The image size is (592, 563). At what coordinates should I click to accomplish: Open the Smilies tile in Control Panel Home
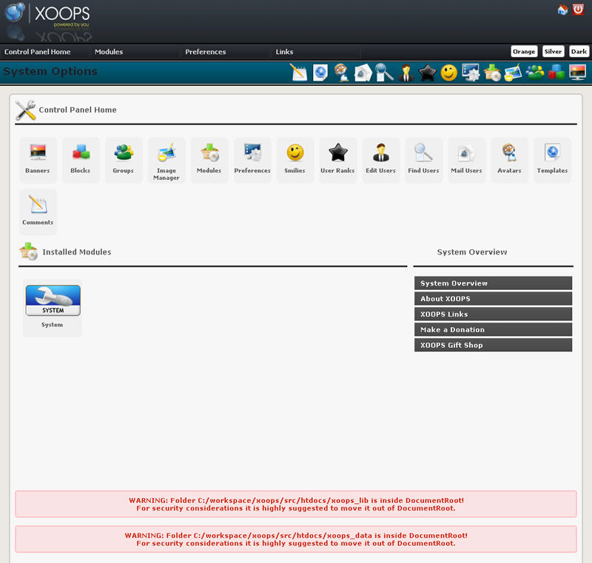(x=295, y=160)
